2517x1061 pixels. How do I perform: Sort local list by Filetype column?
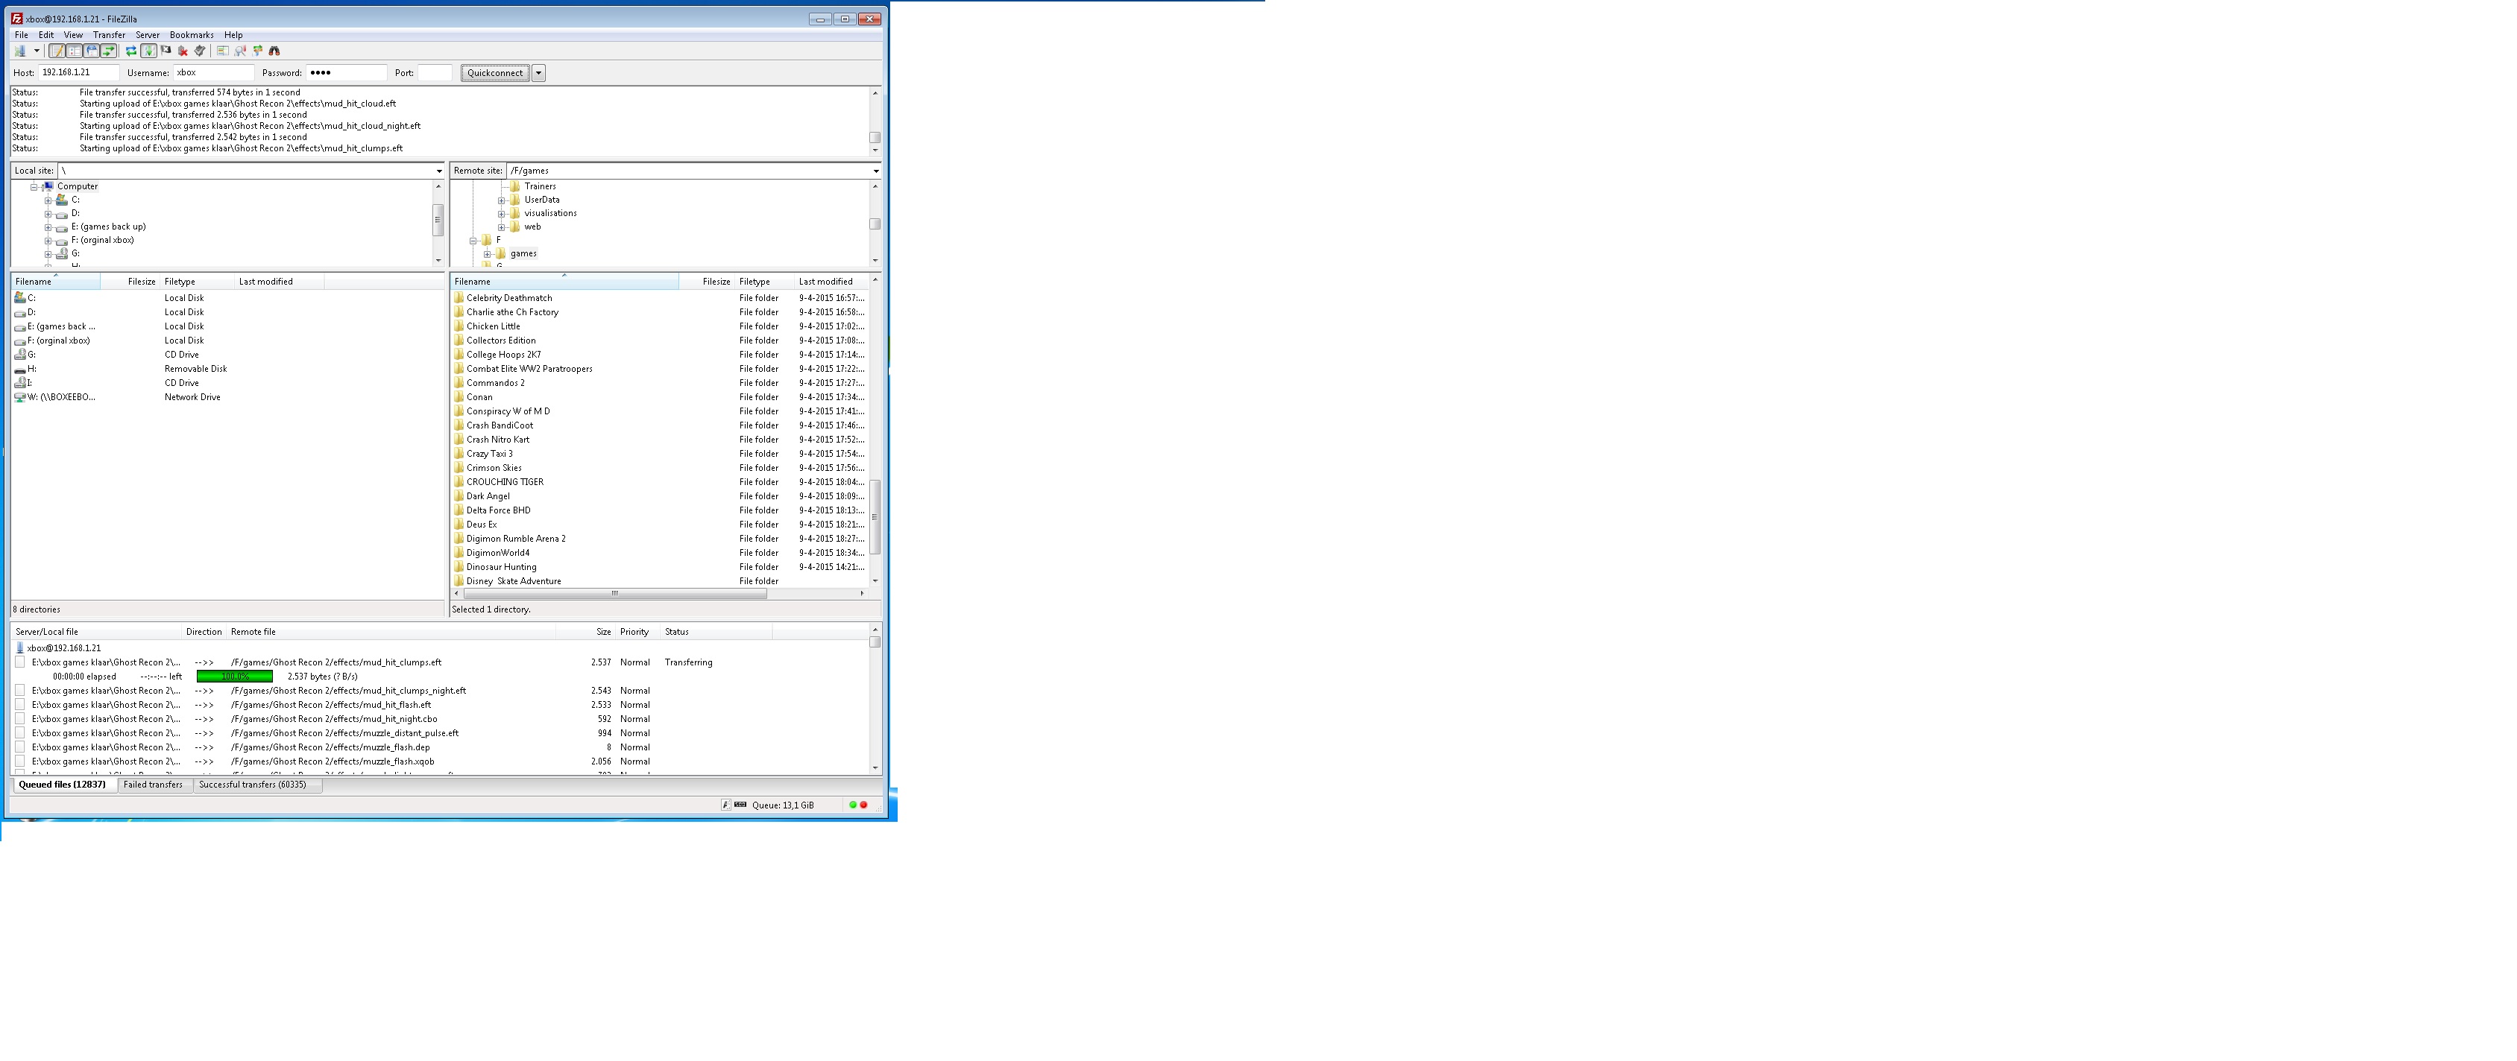point(198,282)
